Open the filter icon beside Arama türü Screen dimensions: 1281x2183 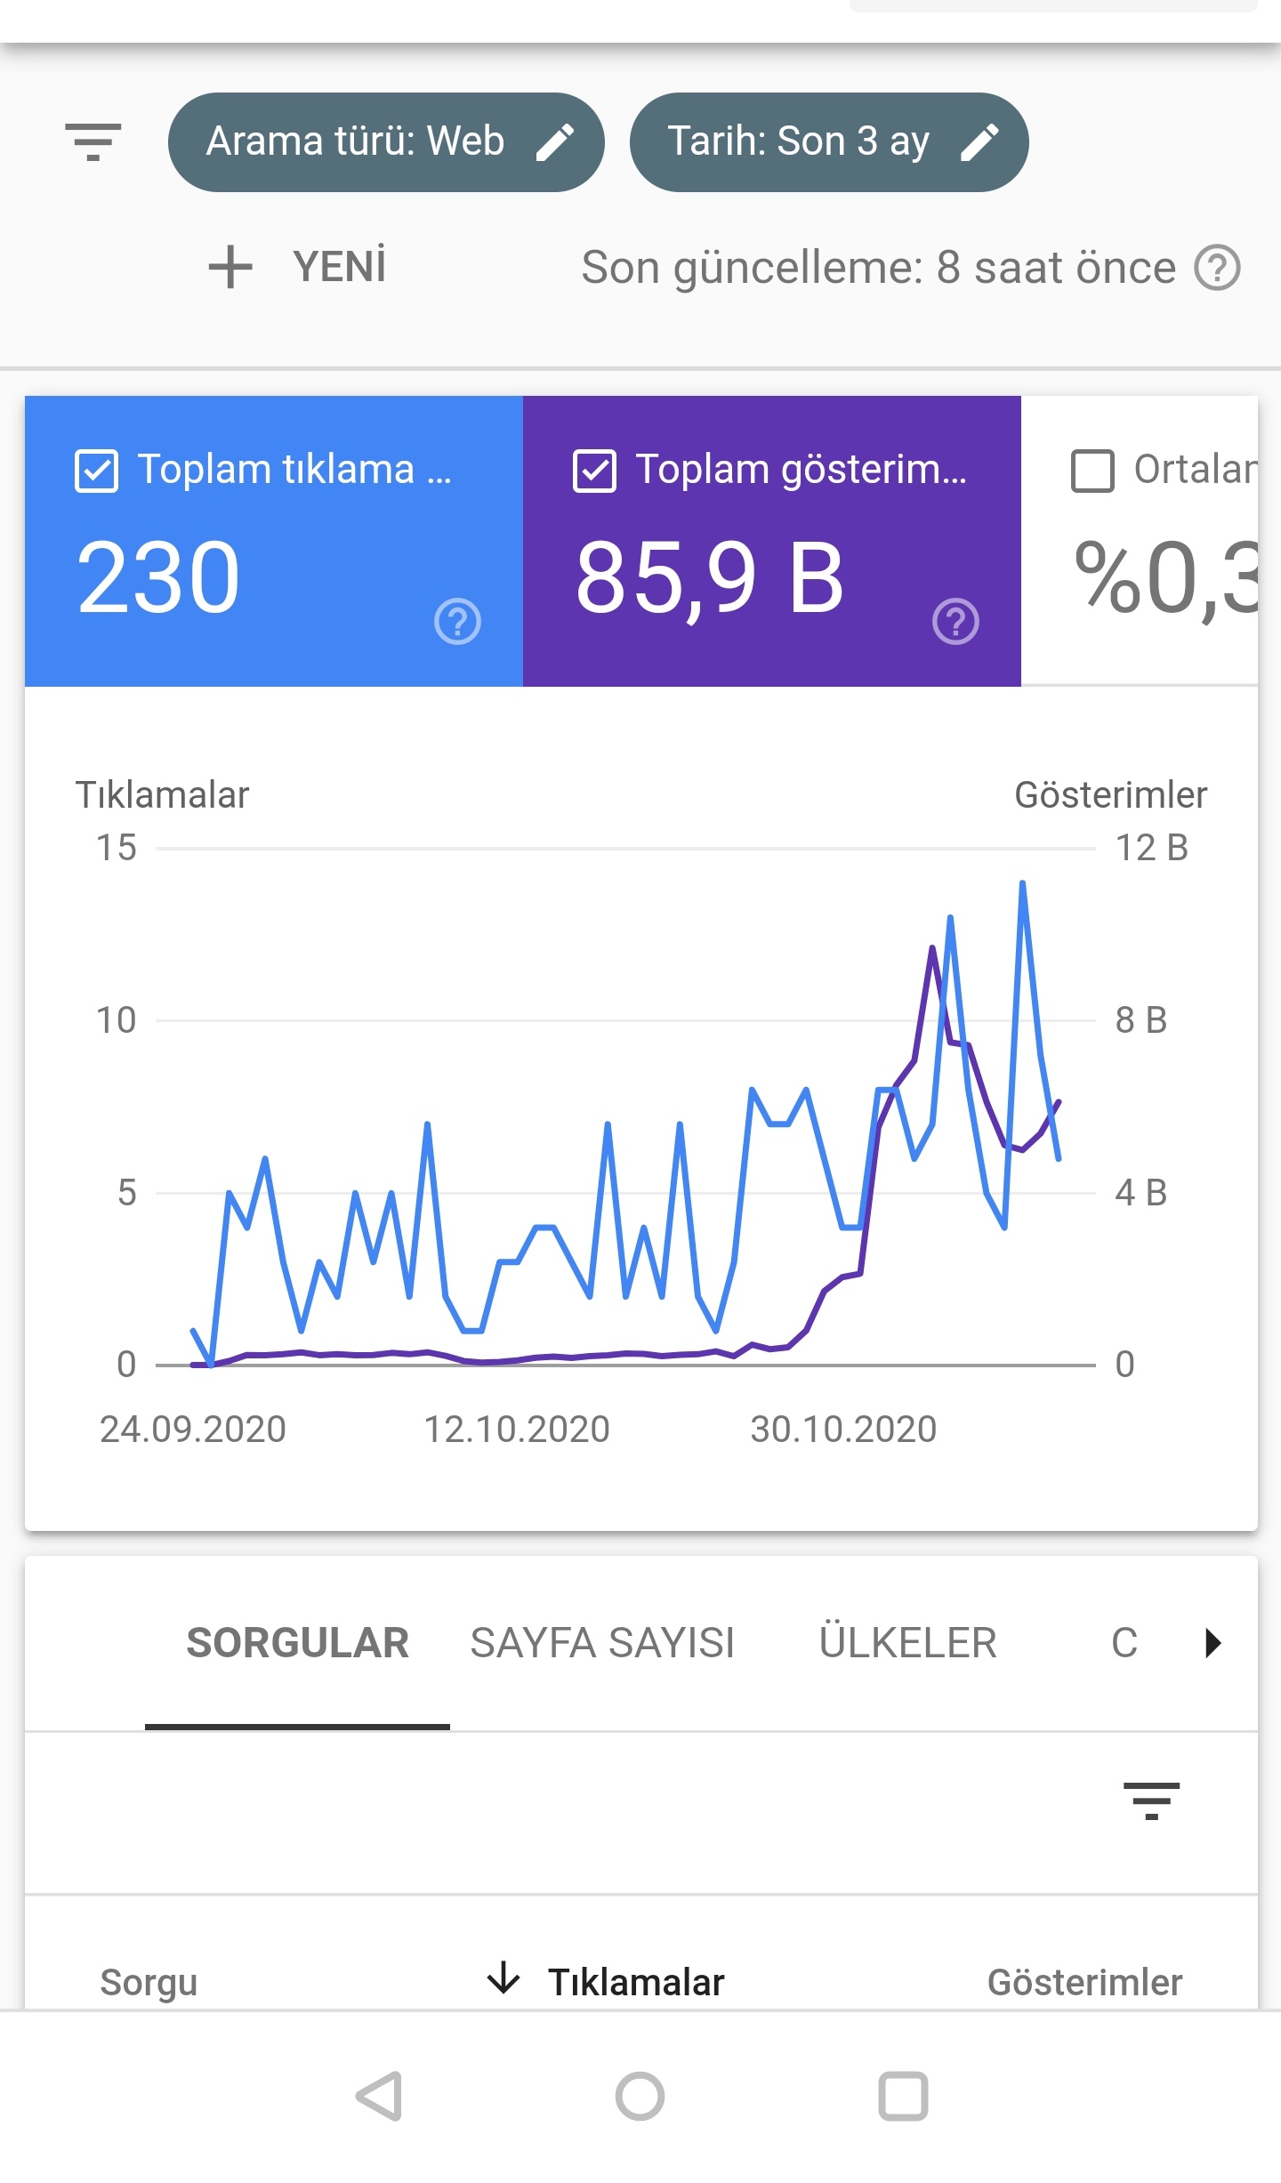(93, 142)
